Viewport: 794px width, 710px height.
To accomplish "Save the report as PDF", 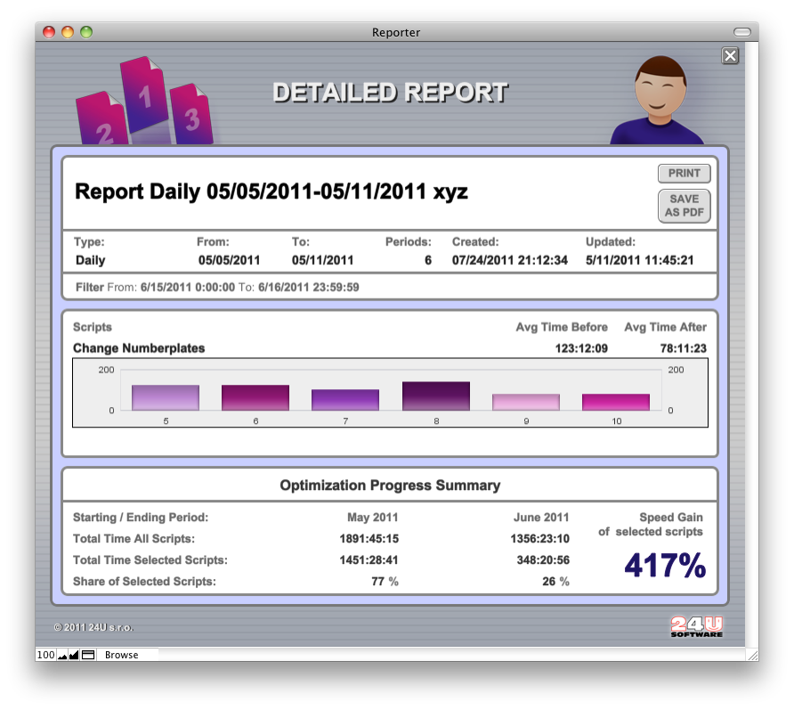I will pos(684,206).
